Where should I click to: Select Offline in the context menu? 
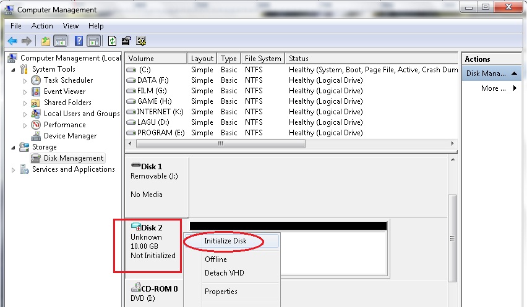(232, 259)
